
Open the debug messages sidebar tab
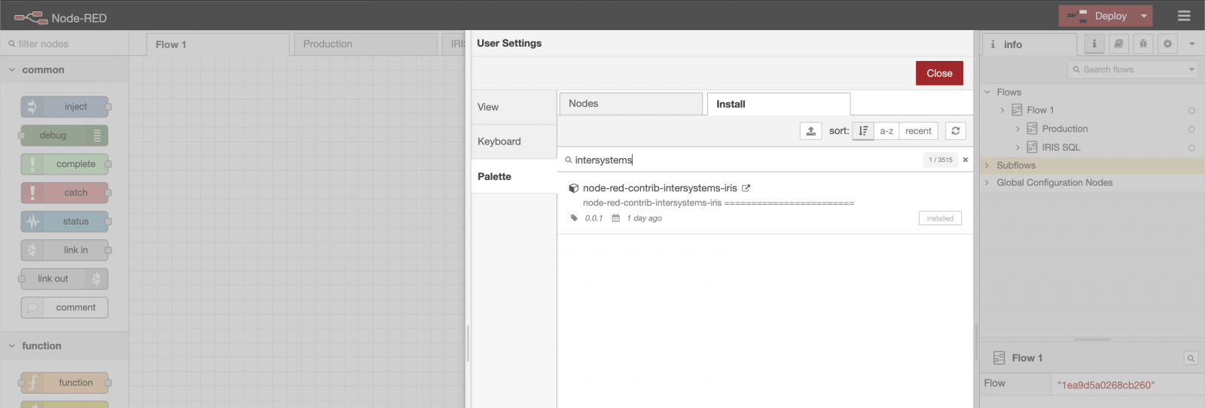coord(1143,44)
